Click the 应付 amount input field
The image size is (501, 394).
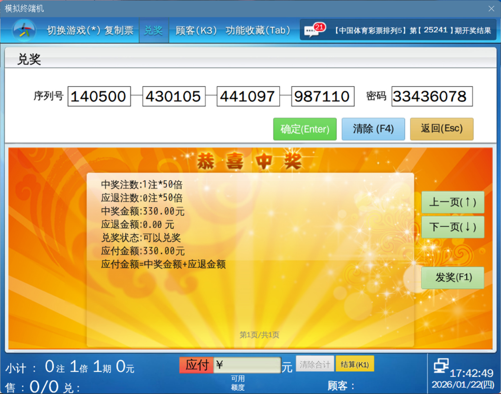pos(247,365)
